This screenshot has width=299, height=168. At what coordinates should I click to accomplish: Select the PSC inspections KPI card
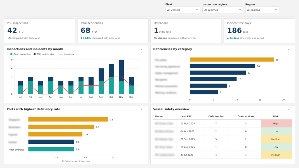click(x=40, y=31)
